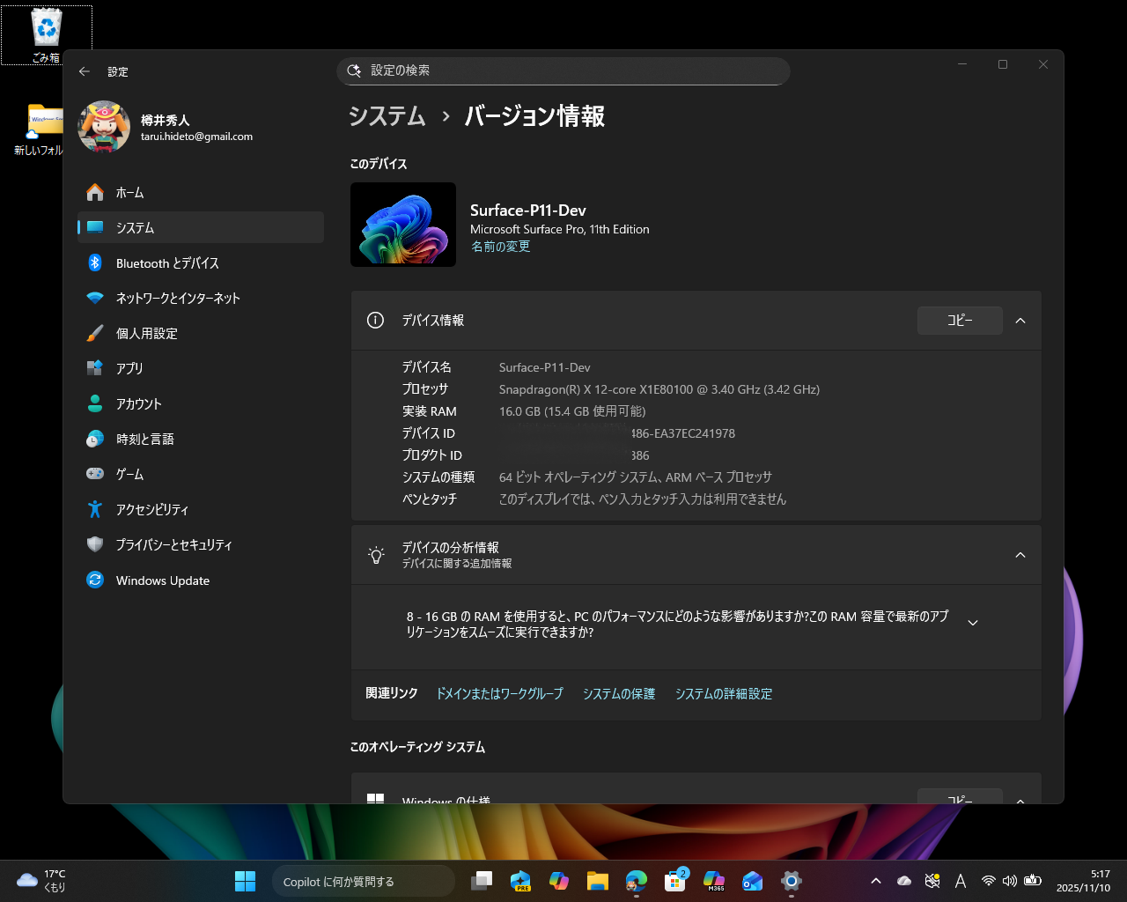Collapse the デバイス情報 section
1127x902 pixels.
[x=1020, y=321]
